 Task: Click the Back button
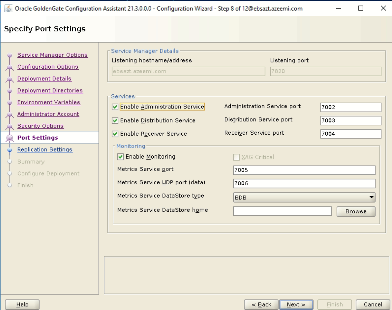click(261, 305)
